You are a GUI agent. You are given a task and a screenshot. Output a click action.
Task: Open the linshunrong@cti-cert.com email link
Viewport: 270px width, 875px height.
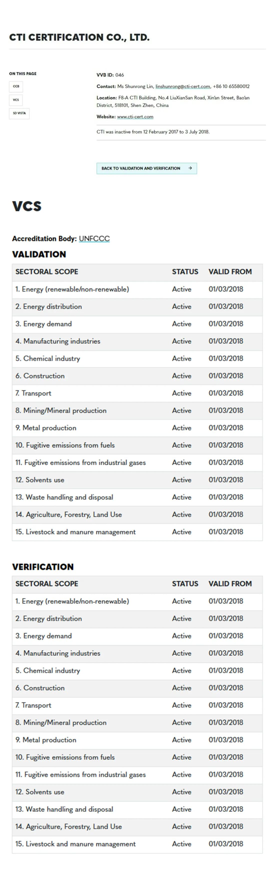pos(182,86)
